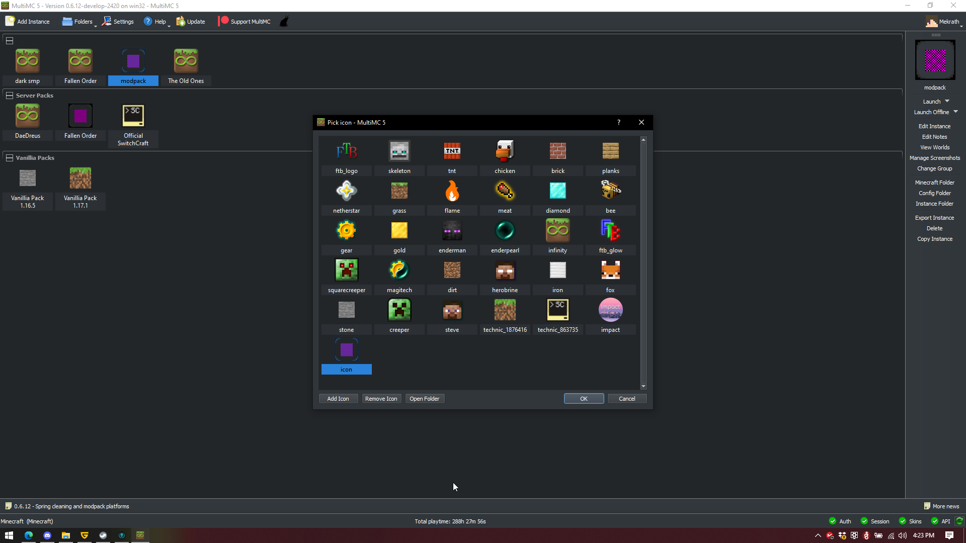Open the Add Instance tool
This screenshot has height=543, width=966.
28,21
